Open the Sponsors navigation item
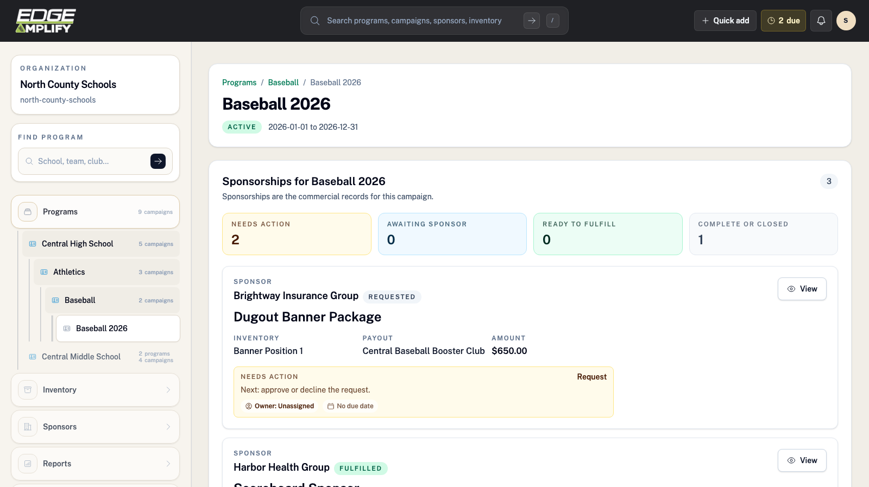 pos(96,427)
